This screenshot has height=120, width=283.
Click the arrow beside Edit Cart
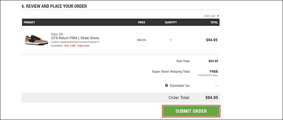218,16
